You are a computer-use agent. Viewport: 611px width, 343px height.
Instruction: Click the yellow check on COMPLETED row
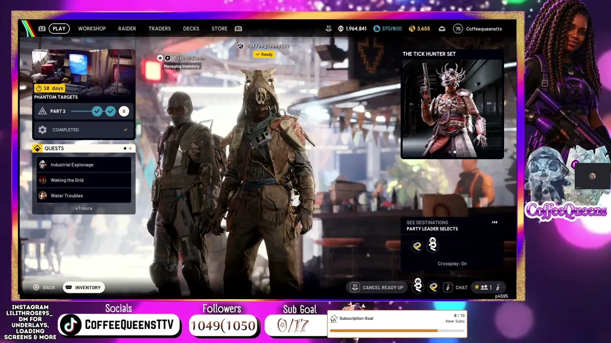pos(126,130)
